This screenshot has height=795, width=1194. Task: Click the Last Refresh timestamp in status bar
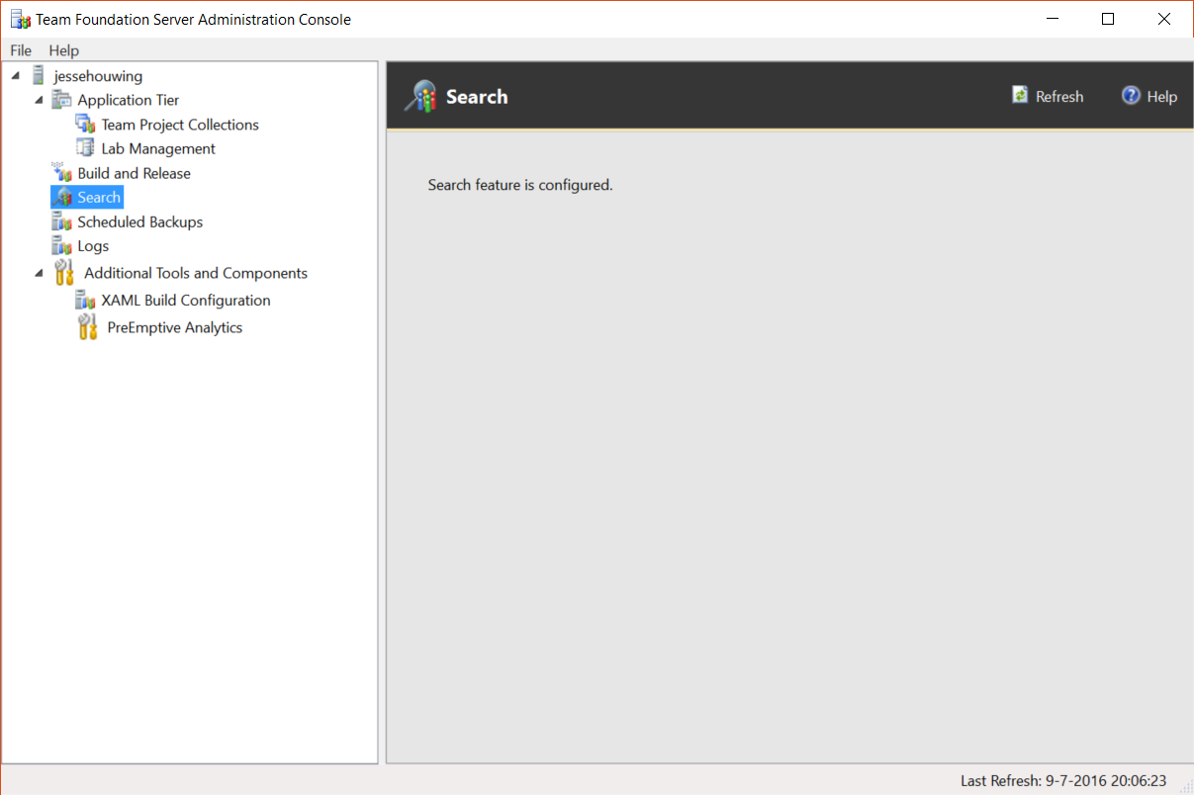click(1063, 781)
